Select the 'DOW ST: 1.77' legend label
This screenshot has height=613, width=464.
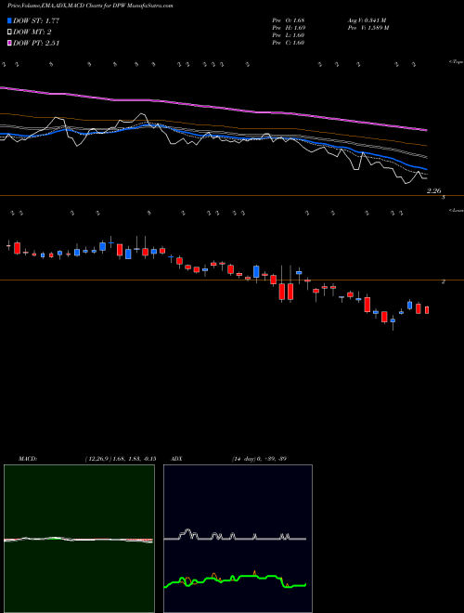tap(36, 20)
